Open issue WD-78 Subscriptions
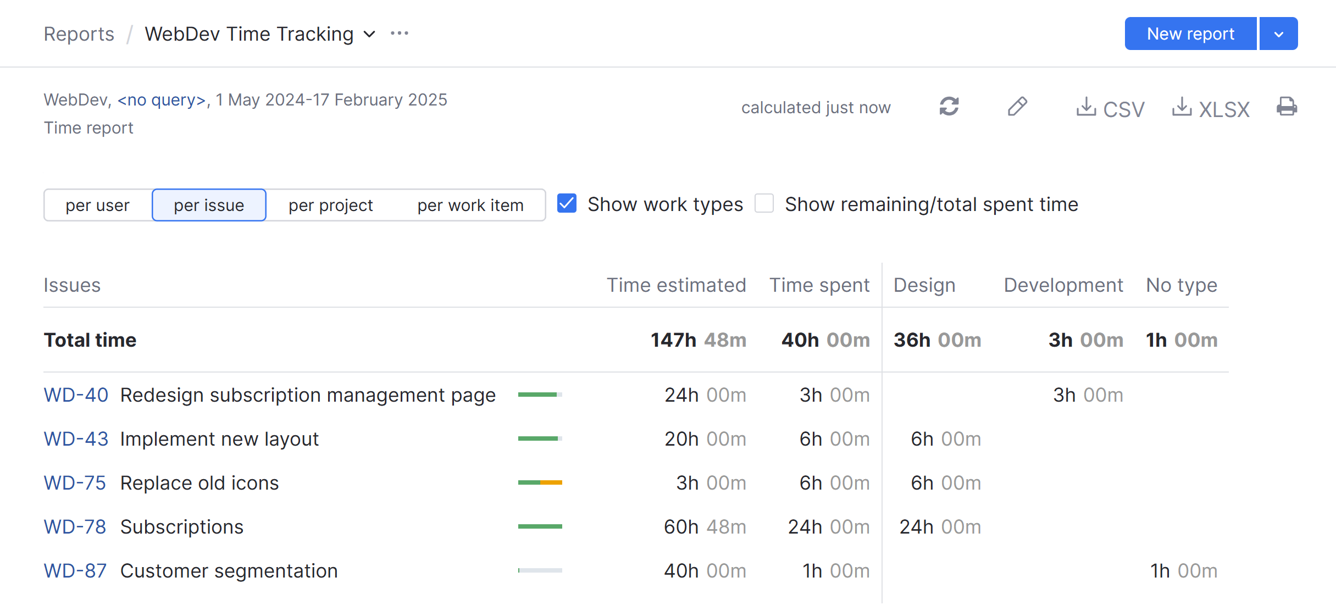This screenshot has height=616, width=1336. coord(75,526)
